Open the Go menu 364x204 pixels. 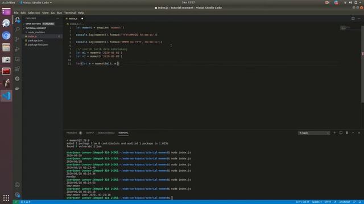click(x=53, y=12)
